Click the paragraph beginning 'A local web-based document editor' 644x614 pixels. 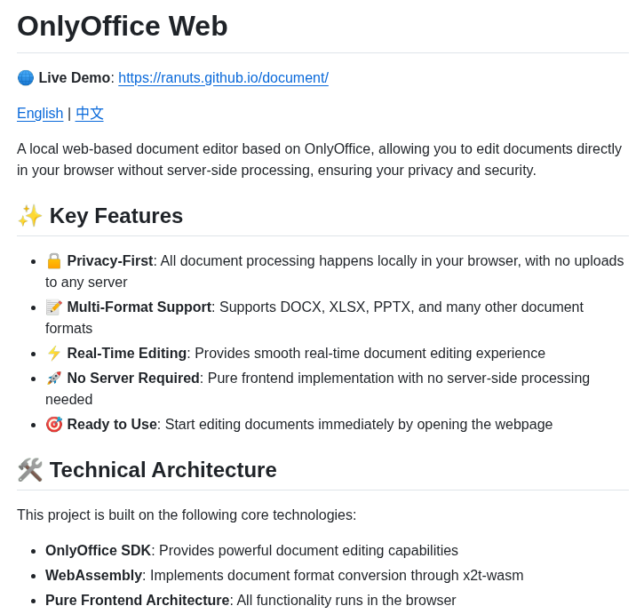point(319,159)
